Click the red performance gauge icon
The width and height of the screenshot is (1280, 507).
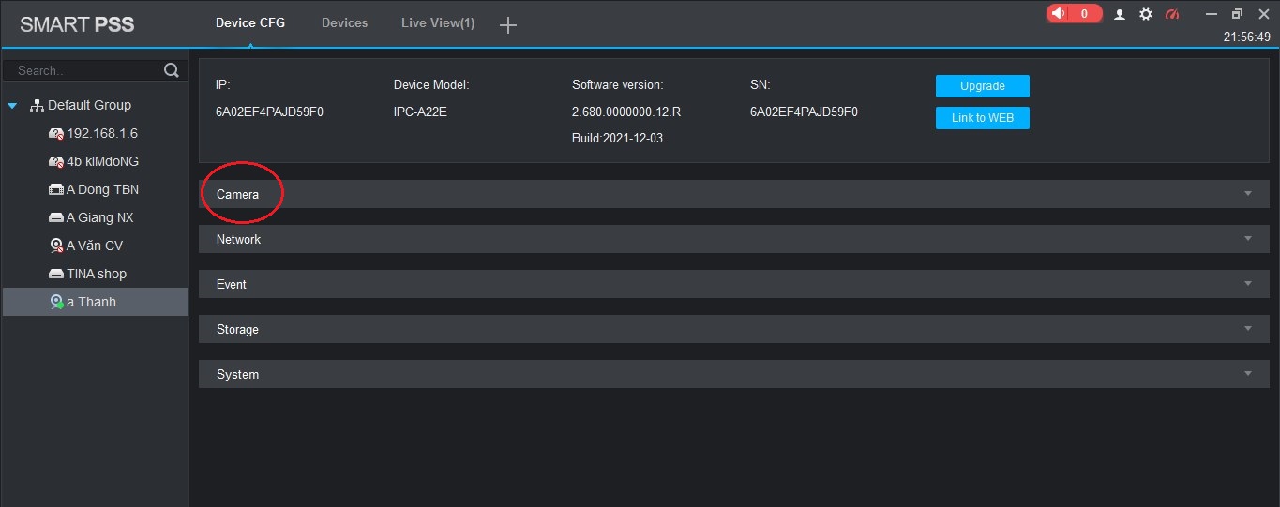coord(1172,15)
